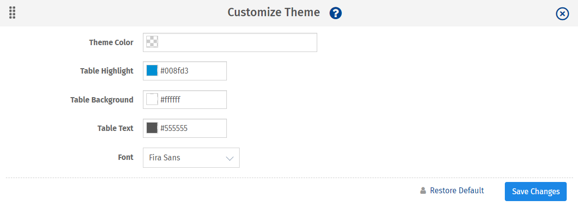Click the drag handle grip icon
The height and width of the screenshot is (206, 578).
click(x=12, y=13)
